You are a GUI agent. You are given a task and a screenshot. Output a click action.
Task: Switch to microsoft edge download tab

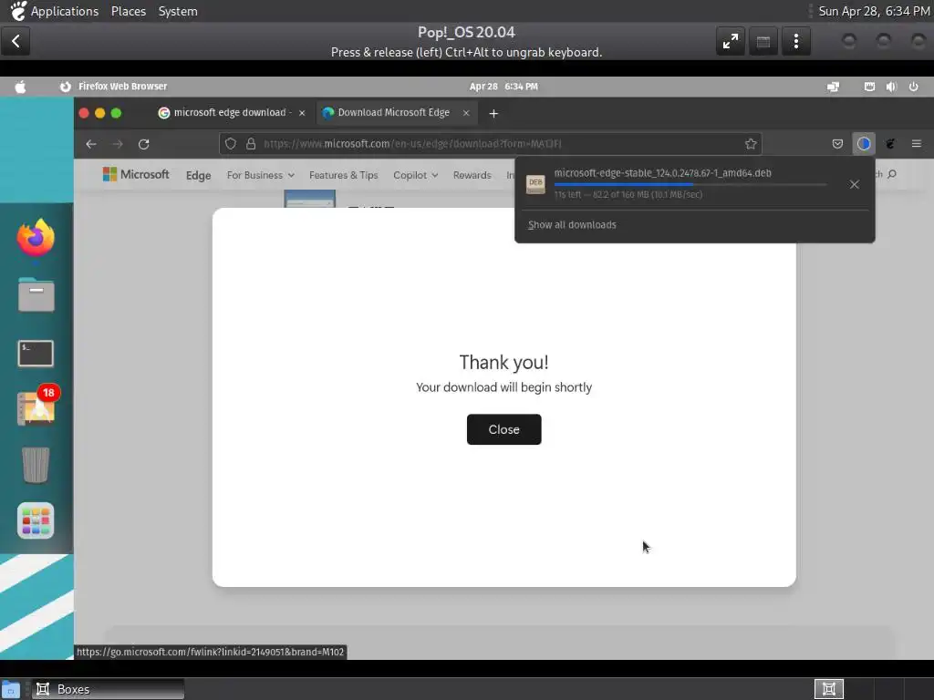click(x=231, y=112)
